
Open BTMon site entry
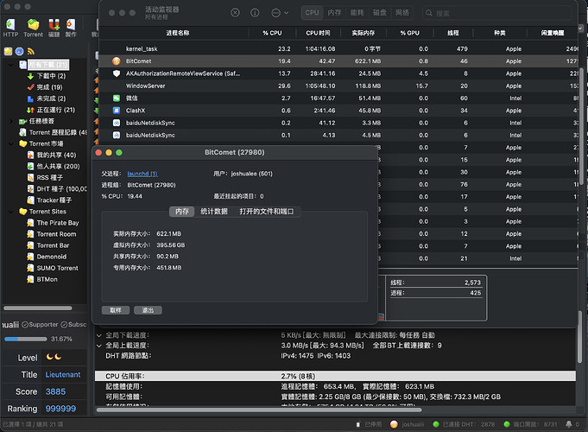click(42, 279)
